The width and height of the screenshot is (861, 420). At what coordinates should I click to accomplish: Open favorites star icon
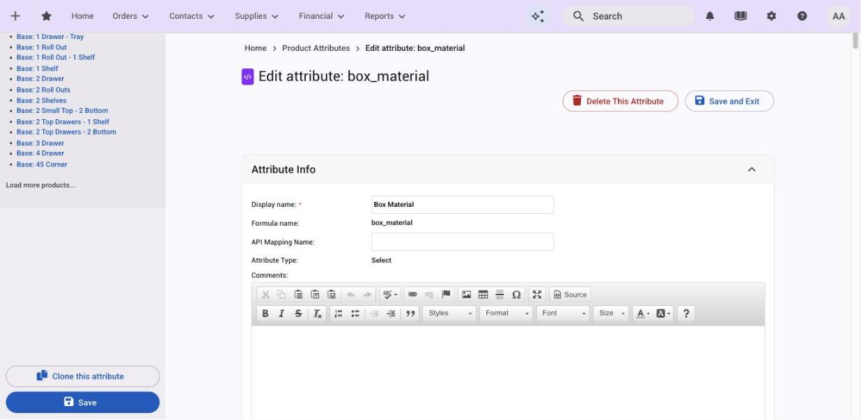(x=47, y=16)
